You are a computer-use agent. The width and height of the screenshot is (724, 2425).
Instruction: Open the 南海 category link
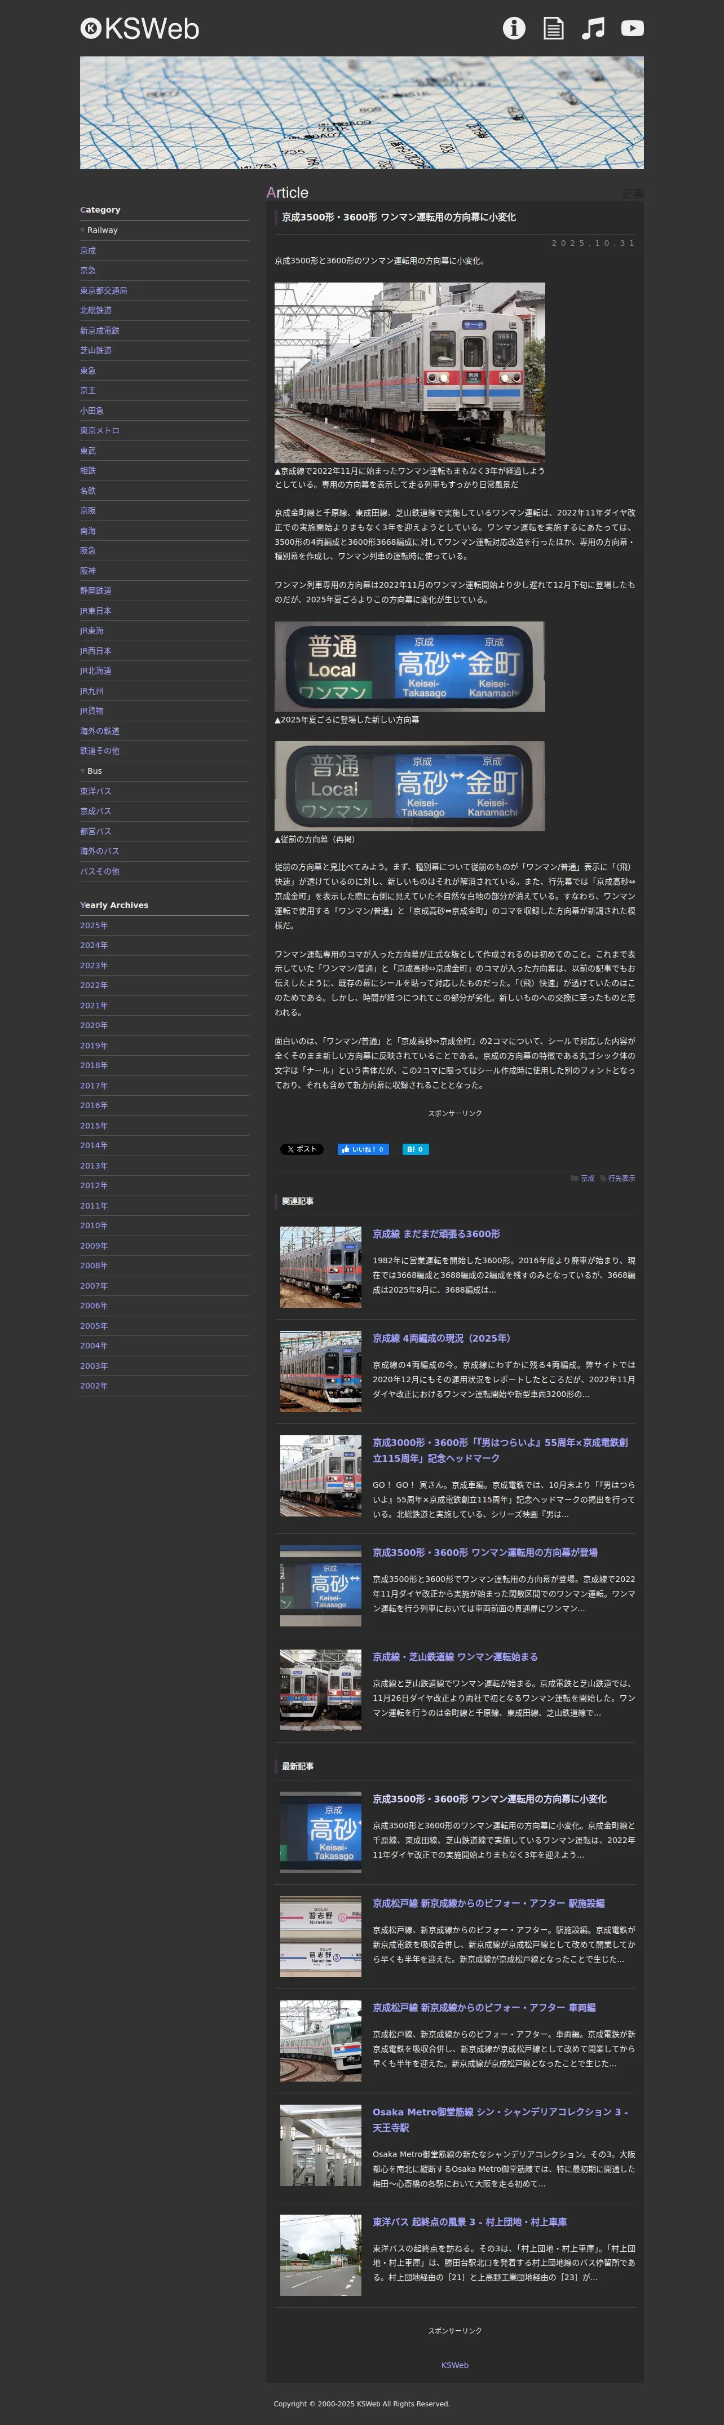point(87,531)
